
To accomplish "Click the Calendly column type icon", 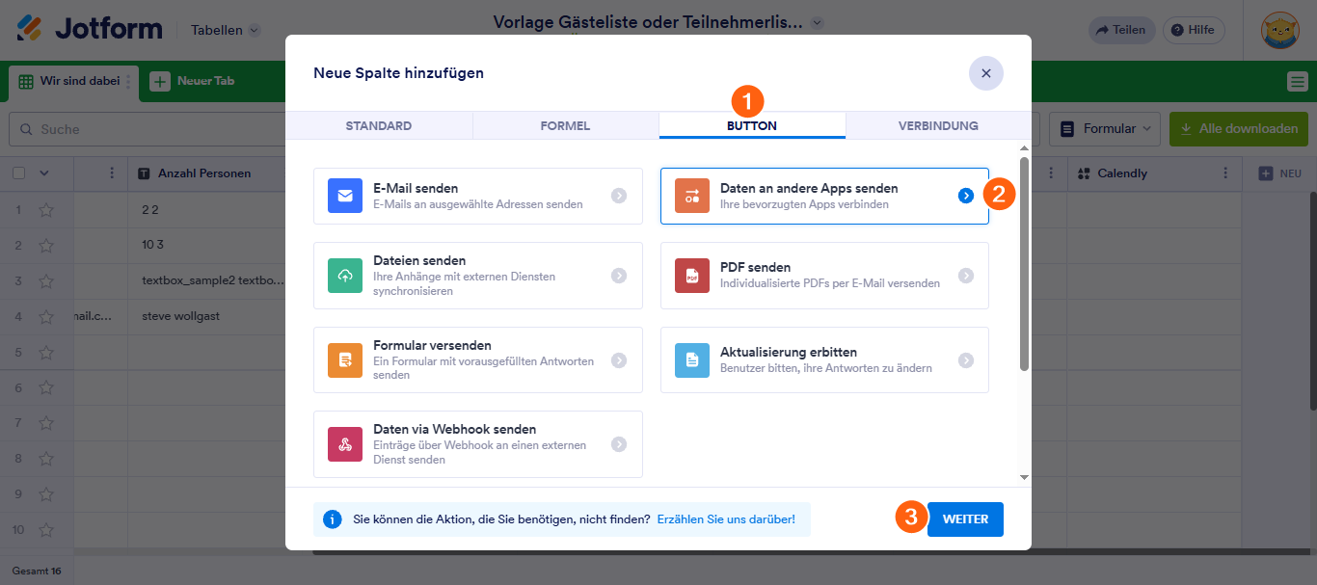I will [x=1085, y=173].
